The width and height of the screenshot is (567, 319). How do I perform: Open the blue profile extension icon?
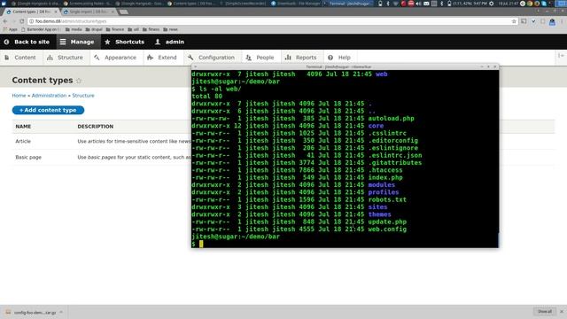[552, 22]
